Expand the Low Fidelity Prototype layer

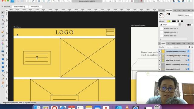(160, 56)
